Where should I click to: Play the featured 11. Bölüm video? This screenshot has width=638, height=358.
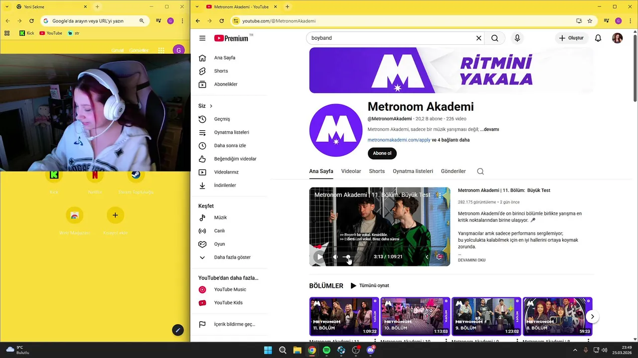(x=319, y=257)
